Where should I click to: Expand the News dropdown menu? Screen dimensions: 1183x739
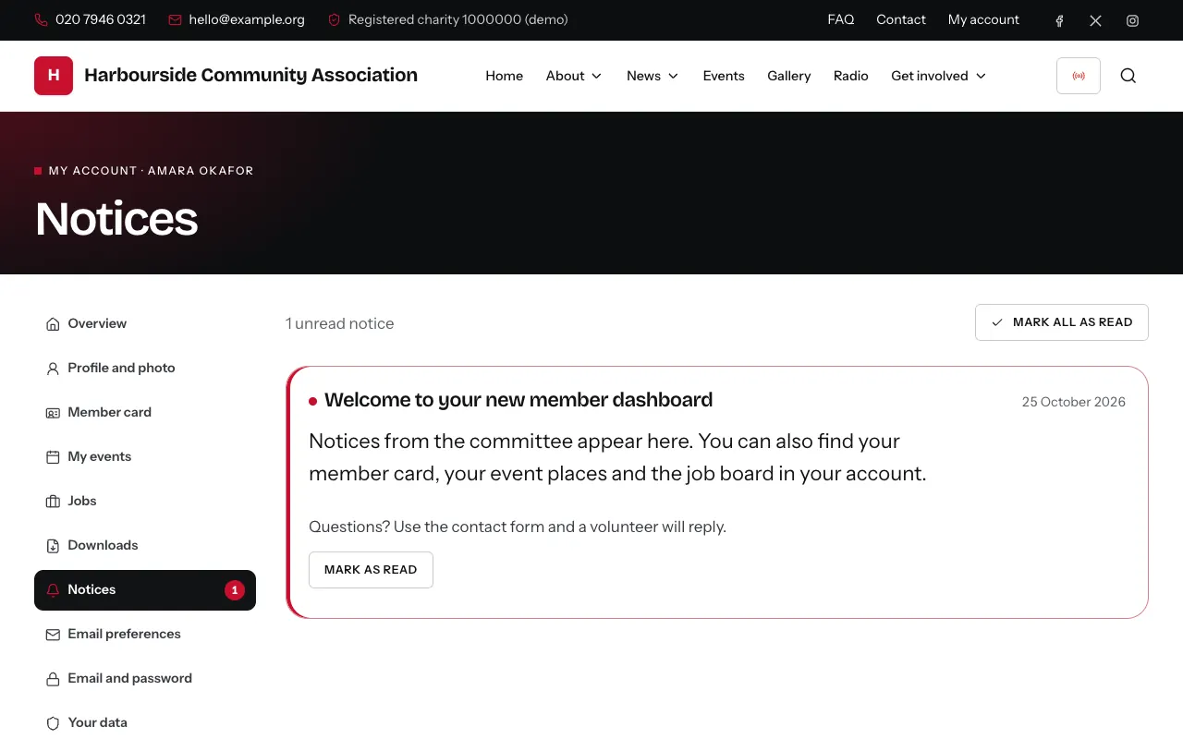(x=652, y=76)
